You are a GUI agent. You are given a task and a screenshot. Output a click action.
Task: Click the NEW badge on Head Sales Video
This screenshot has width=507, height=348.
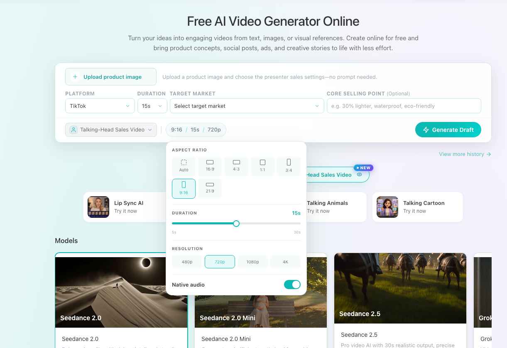pos(363,168)
